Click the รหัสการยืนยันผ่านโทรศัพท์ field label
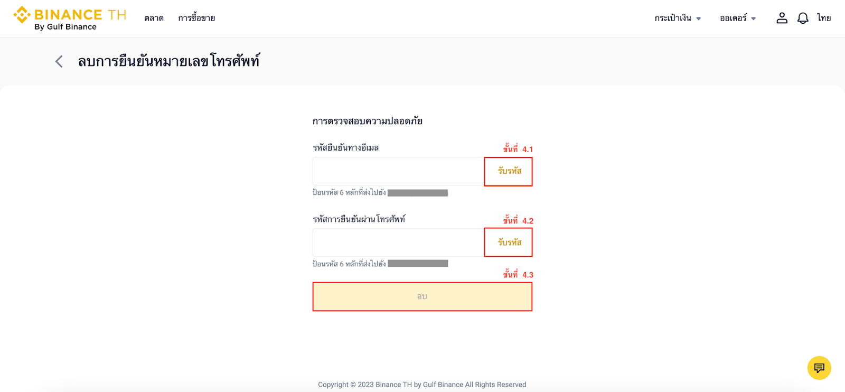Image resolution: width=845 pixels, height=392 pixels. 359,219
